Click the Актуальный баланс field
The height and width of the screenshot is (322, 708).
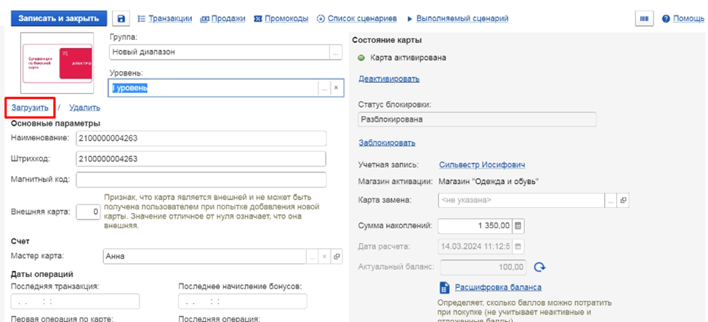pos(483,267)
